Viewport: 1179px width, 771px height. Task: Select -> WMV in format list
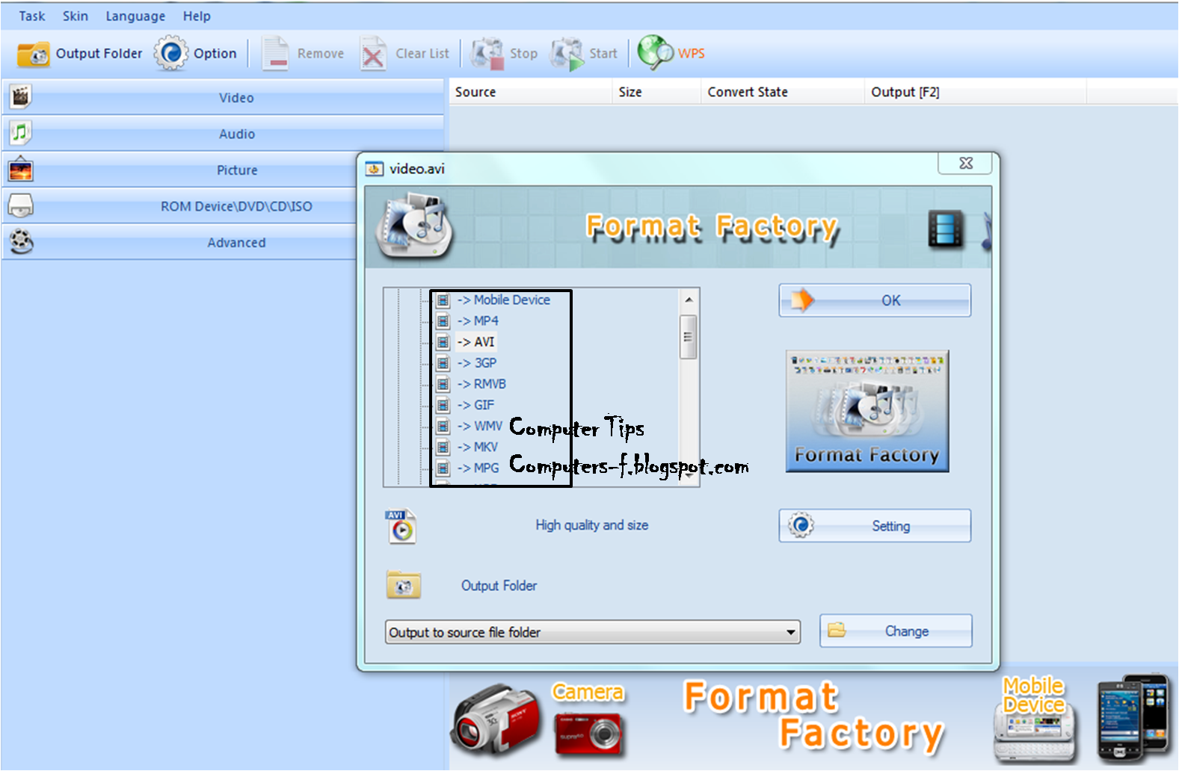pos(479,426)
